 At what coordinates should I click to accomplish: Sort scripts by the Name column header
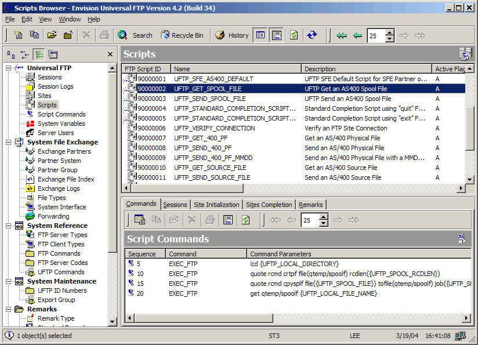coord(236,69)
